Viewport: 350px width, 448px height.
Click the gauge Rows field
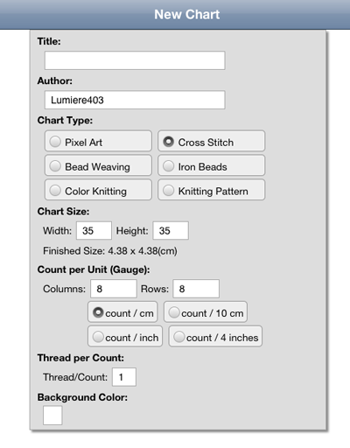point(196,289)
